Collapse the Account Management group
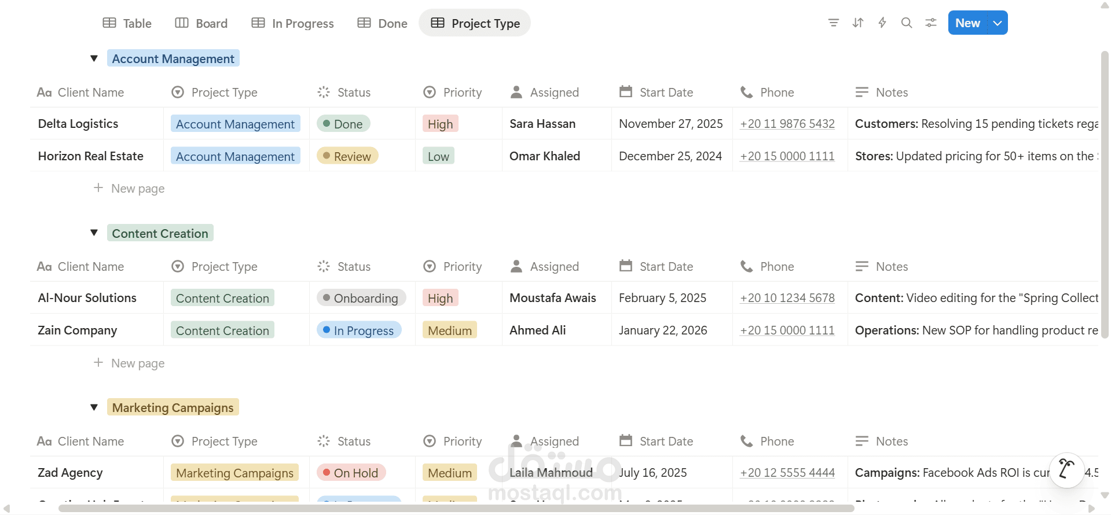This screenshot has width=1111, height=515. [94, 58]
